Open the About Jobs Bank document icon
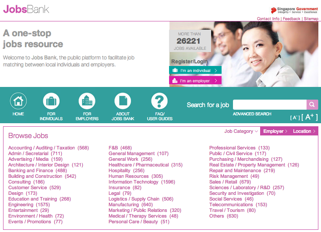The image size is (321, 232). click(x=123, y=102)
